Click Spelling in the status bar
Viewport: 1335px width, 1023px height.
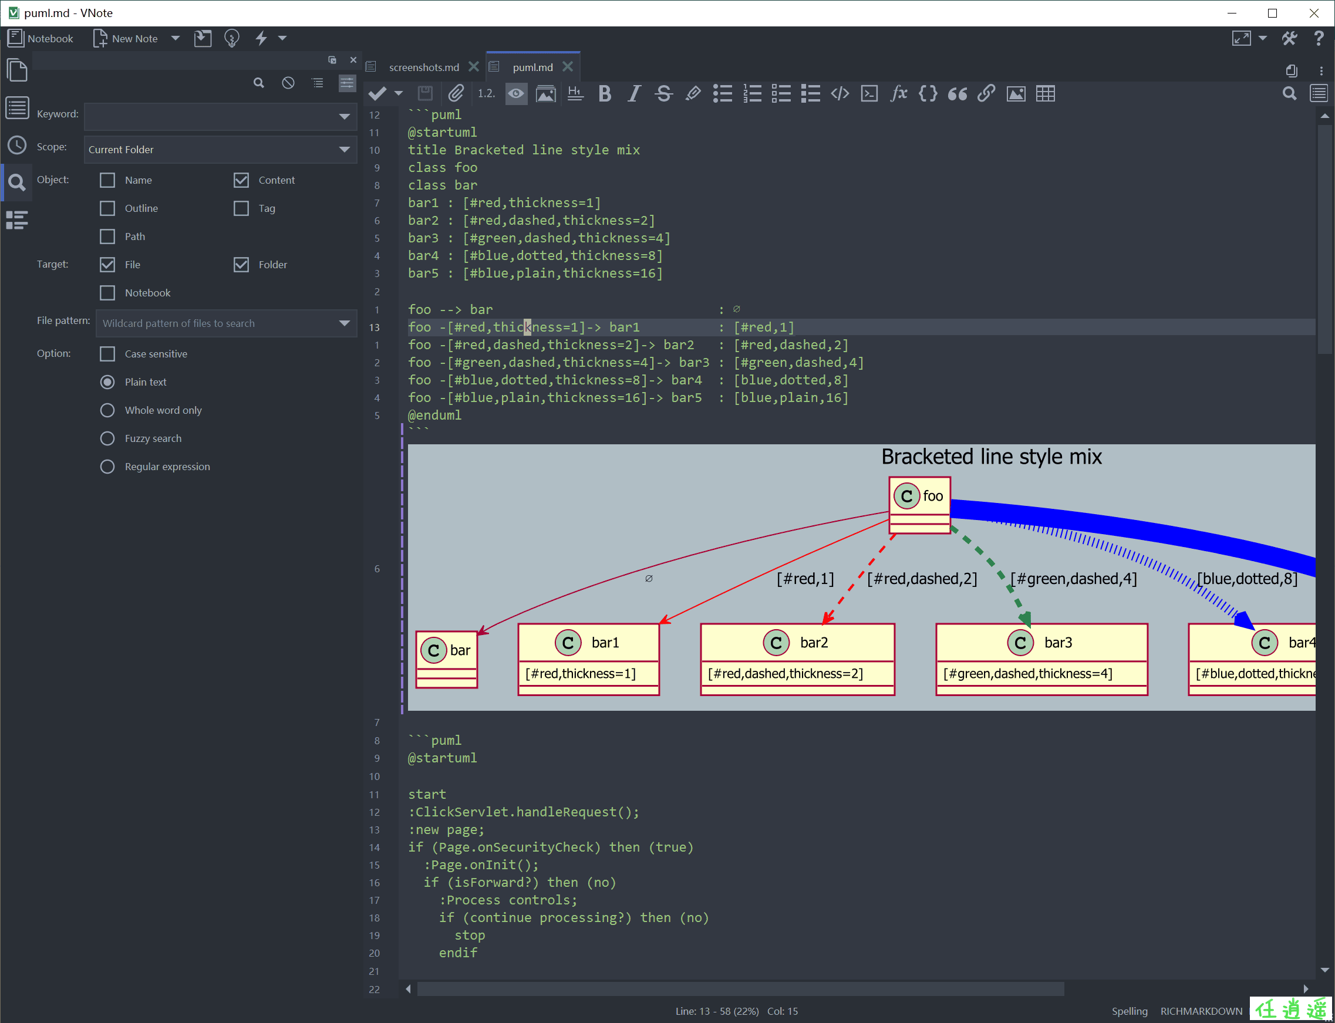[1129, 1011]
